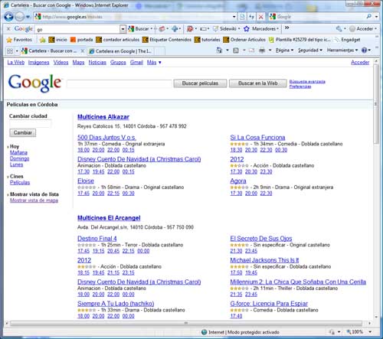
Task: Click the Marcadores star icon in the Google toolbar
Action: [x=246, y=29]
